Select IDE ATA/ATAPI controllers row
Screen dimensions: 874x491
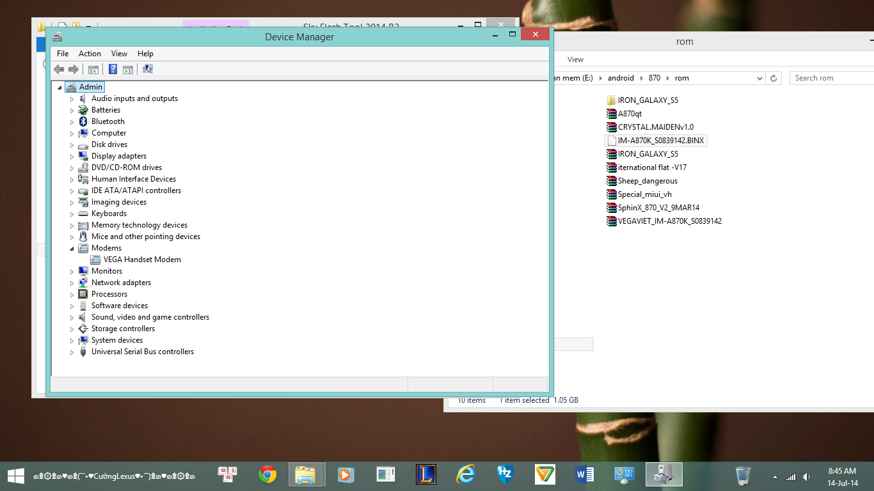pos(136,191)
